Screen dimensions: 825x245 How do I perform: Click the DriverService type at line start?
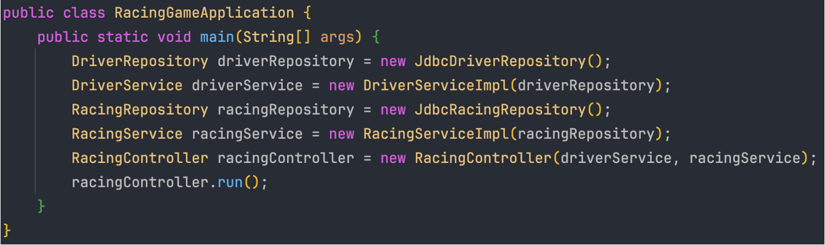point(127,86)
